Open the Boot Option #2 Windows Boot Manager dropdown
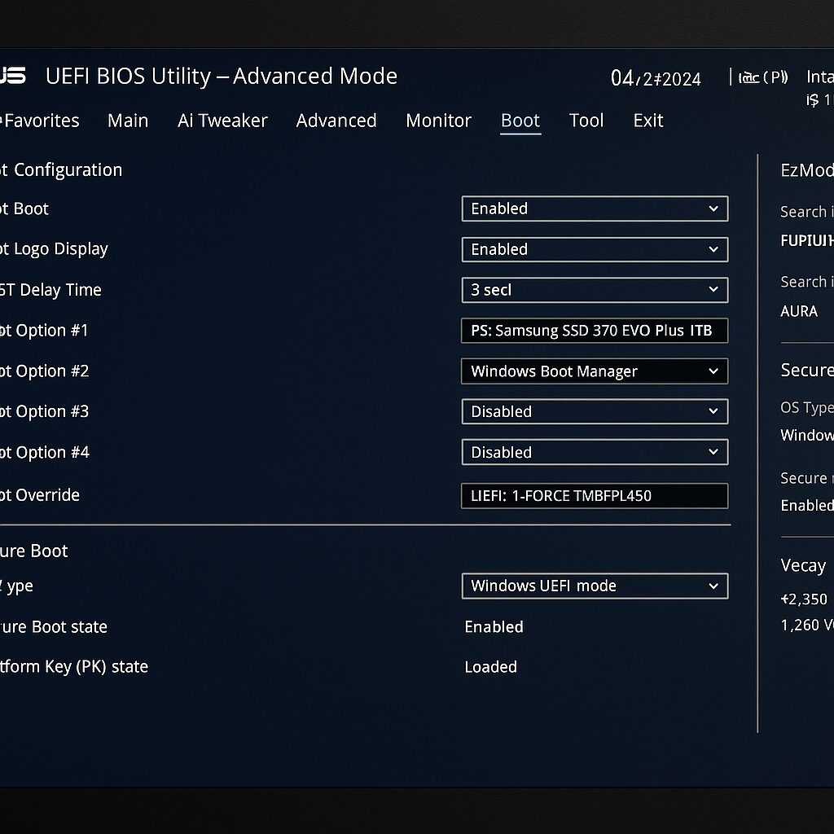 594,371
